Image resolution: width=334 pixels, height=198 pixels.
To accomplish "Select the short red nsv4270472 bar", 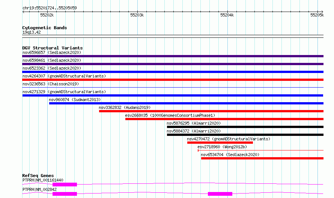I will point(220,143).
